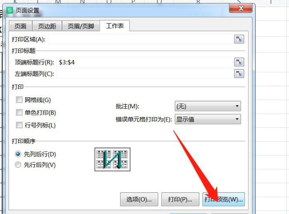289x214 pixels.
Task: Select the 先行后列(V) radio button
Action: (18, 165)
